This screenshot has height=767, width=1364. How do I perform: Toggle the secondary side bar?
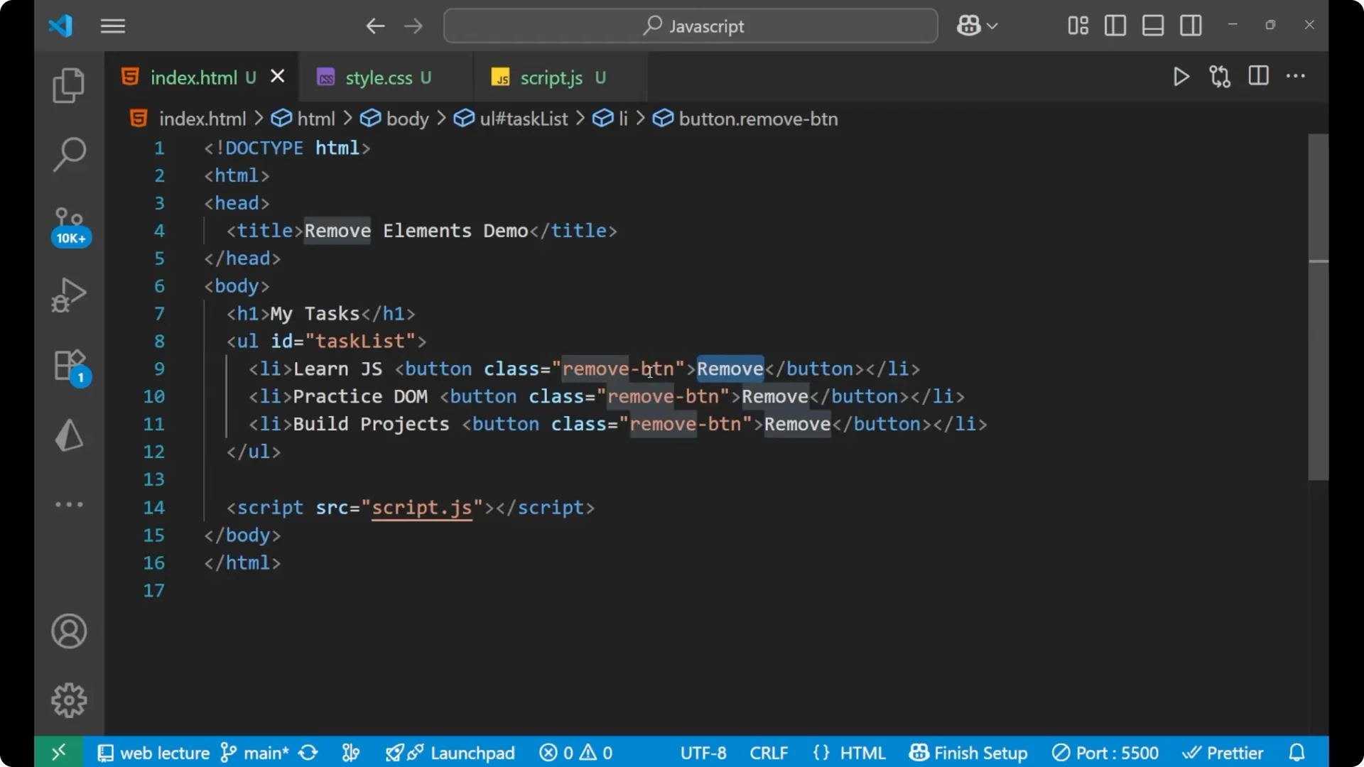pyautogui.click(x=1191, y=26)
